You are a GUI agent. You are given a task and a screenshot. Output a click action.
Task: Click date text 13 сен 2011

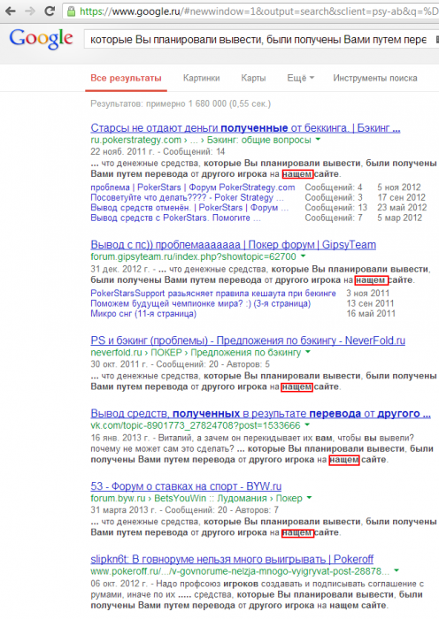370,303
